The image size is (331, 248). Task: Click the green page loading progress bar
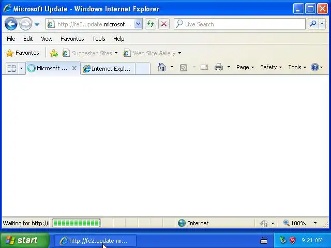tap(76, 223)
